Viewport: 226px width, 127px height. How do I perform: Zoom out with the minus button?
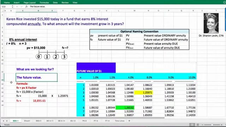pyautogui.click(x=203, y=125)
